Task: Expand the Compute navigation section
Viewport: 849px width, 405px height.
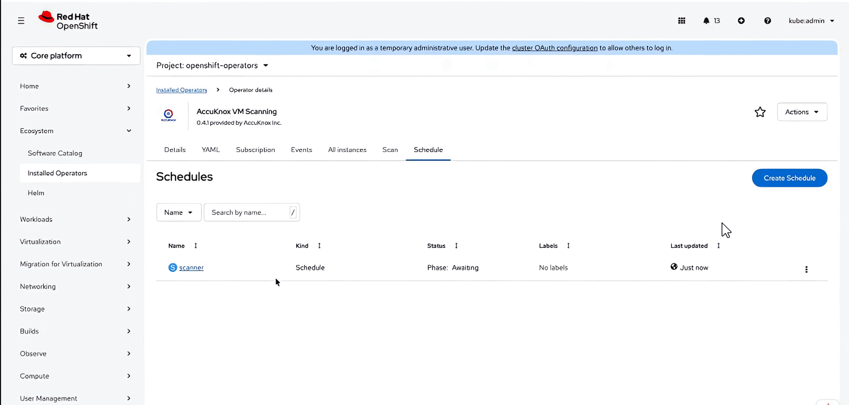Action: [76, 376]
